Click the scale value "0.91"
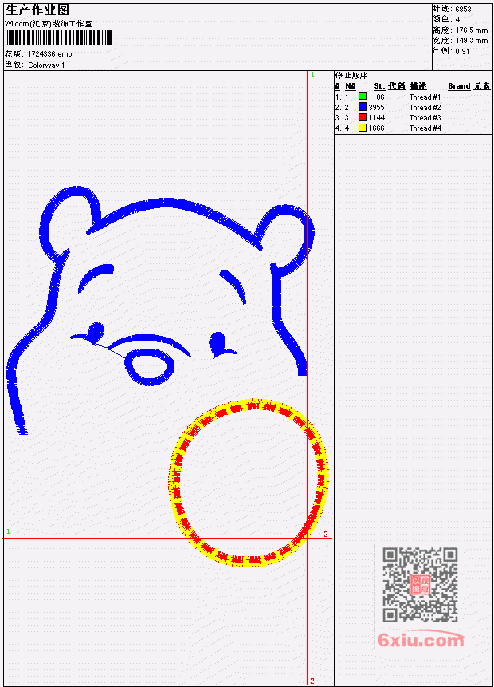494x687 pixels. (462, 51)
